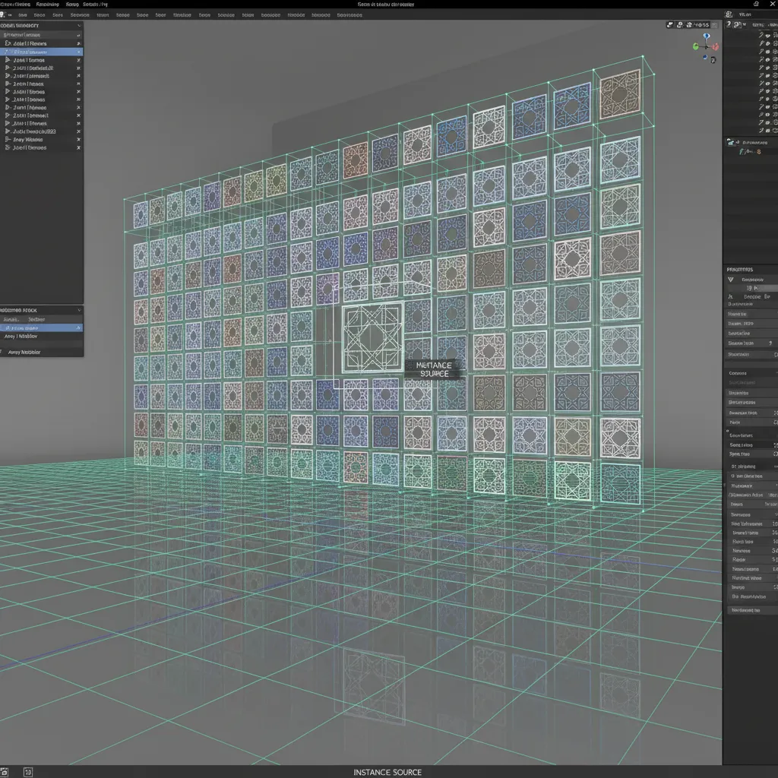Open the Rendering menu in the top menu bar

(47, 4)
